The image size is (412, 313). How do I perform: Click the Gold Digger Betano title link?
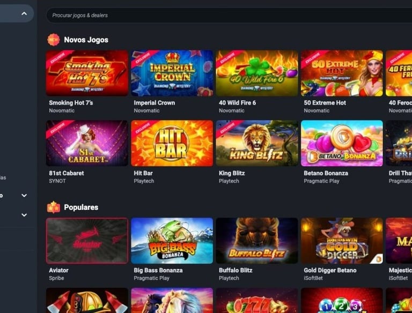pos(330,270)
